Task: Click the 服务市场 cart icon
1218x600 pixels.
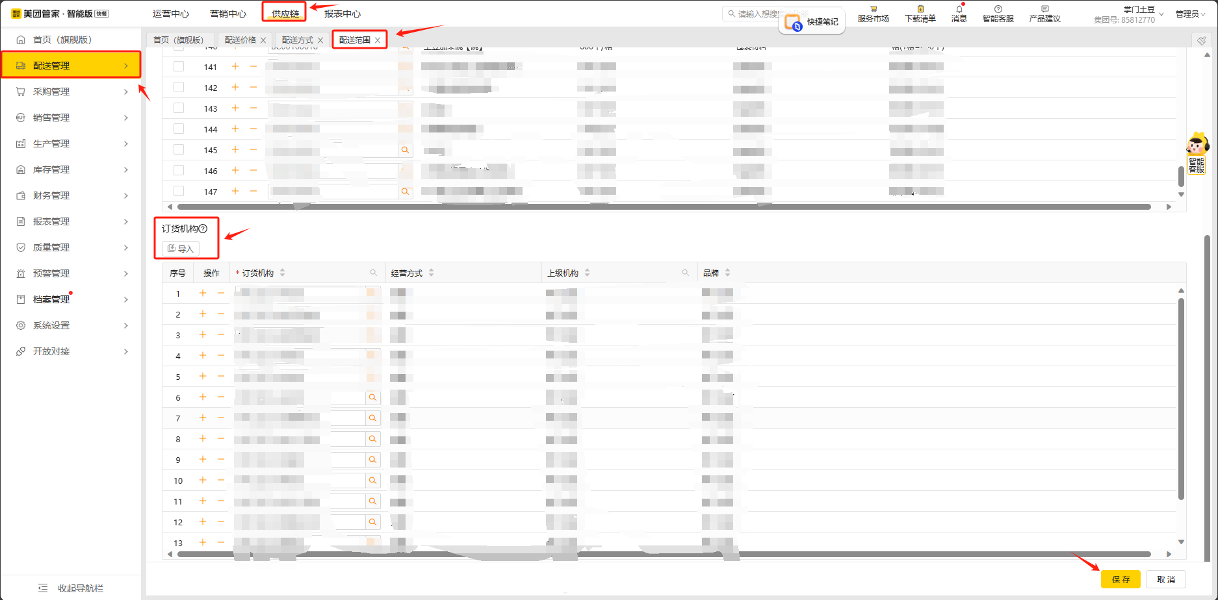Action: pyautogui.click(x=873, y=9)
